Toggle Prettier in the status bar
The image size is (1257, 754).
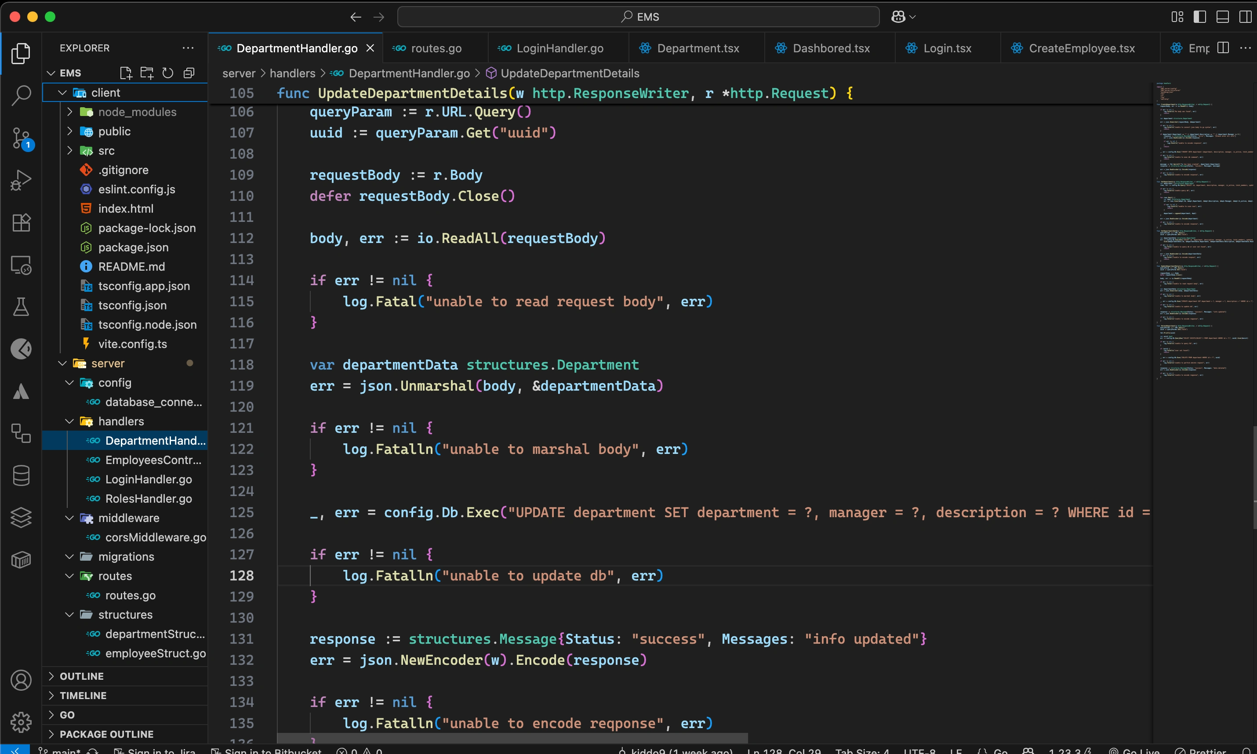(x=1205, y=750)
